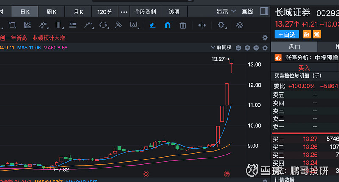Click the 卖一 order row
The image size is (339, 182).
(x=305, y=127)
